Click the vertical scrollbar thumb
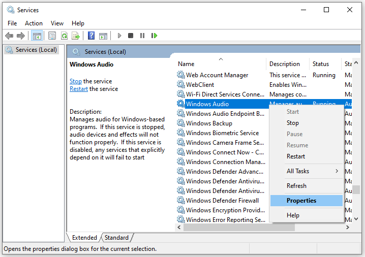The width and height of the screenshot is (365, 257). click(356, 189)
